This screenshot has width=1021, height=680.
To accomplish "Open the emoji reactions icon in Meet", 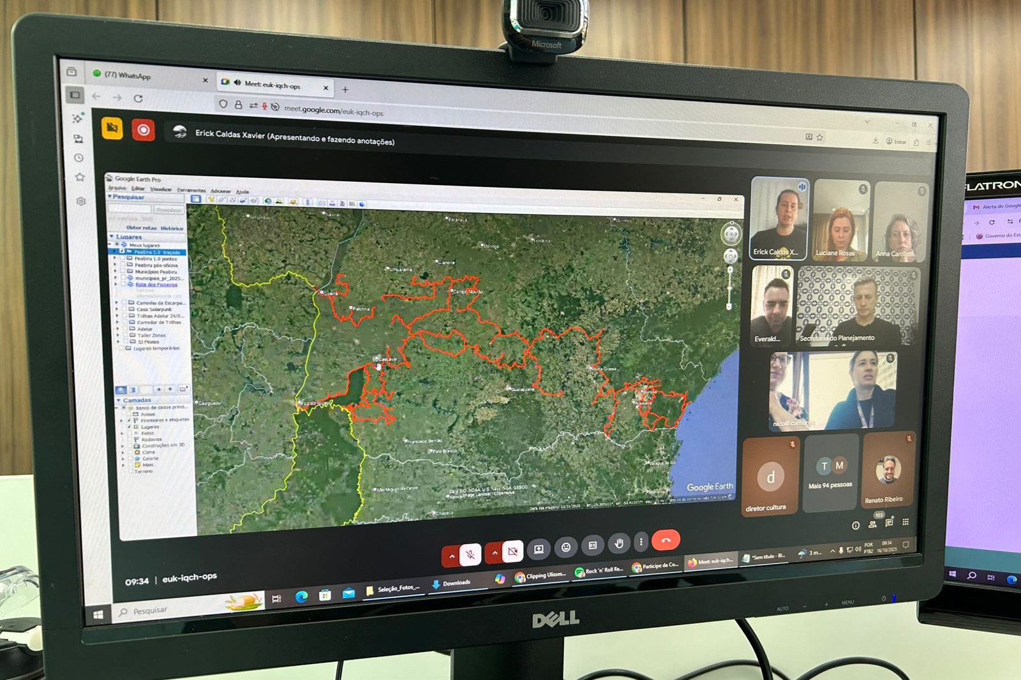I will (565, 547).
